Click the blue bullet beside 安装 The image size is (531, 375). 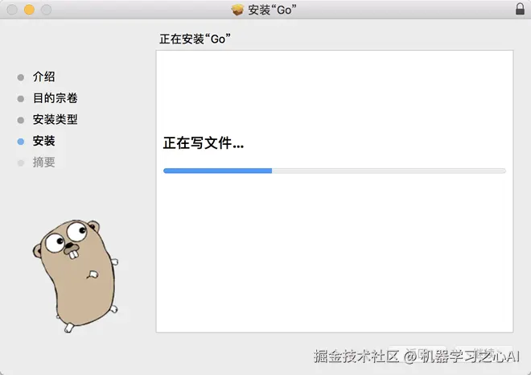(21, 142)
